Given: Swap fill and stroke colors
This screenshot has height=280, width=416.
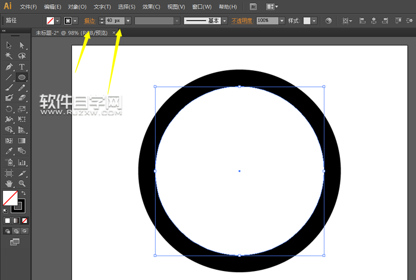Looking at the screenshot, I should [x=23, y=193].
